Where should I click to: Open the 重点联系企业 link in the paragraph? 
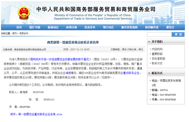(131, 73)
